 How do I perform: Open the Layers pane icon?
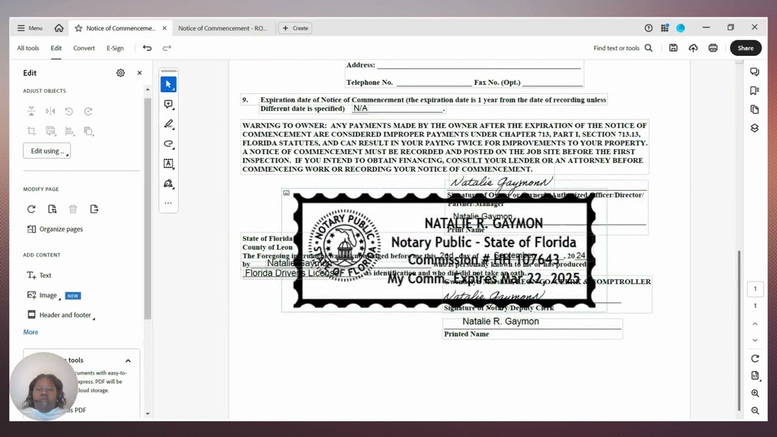[755, 128]
